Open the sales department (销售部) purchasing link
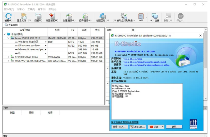The image size is (210, 137). (146, 65)
